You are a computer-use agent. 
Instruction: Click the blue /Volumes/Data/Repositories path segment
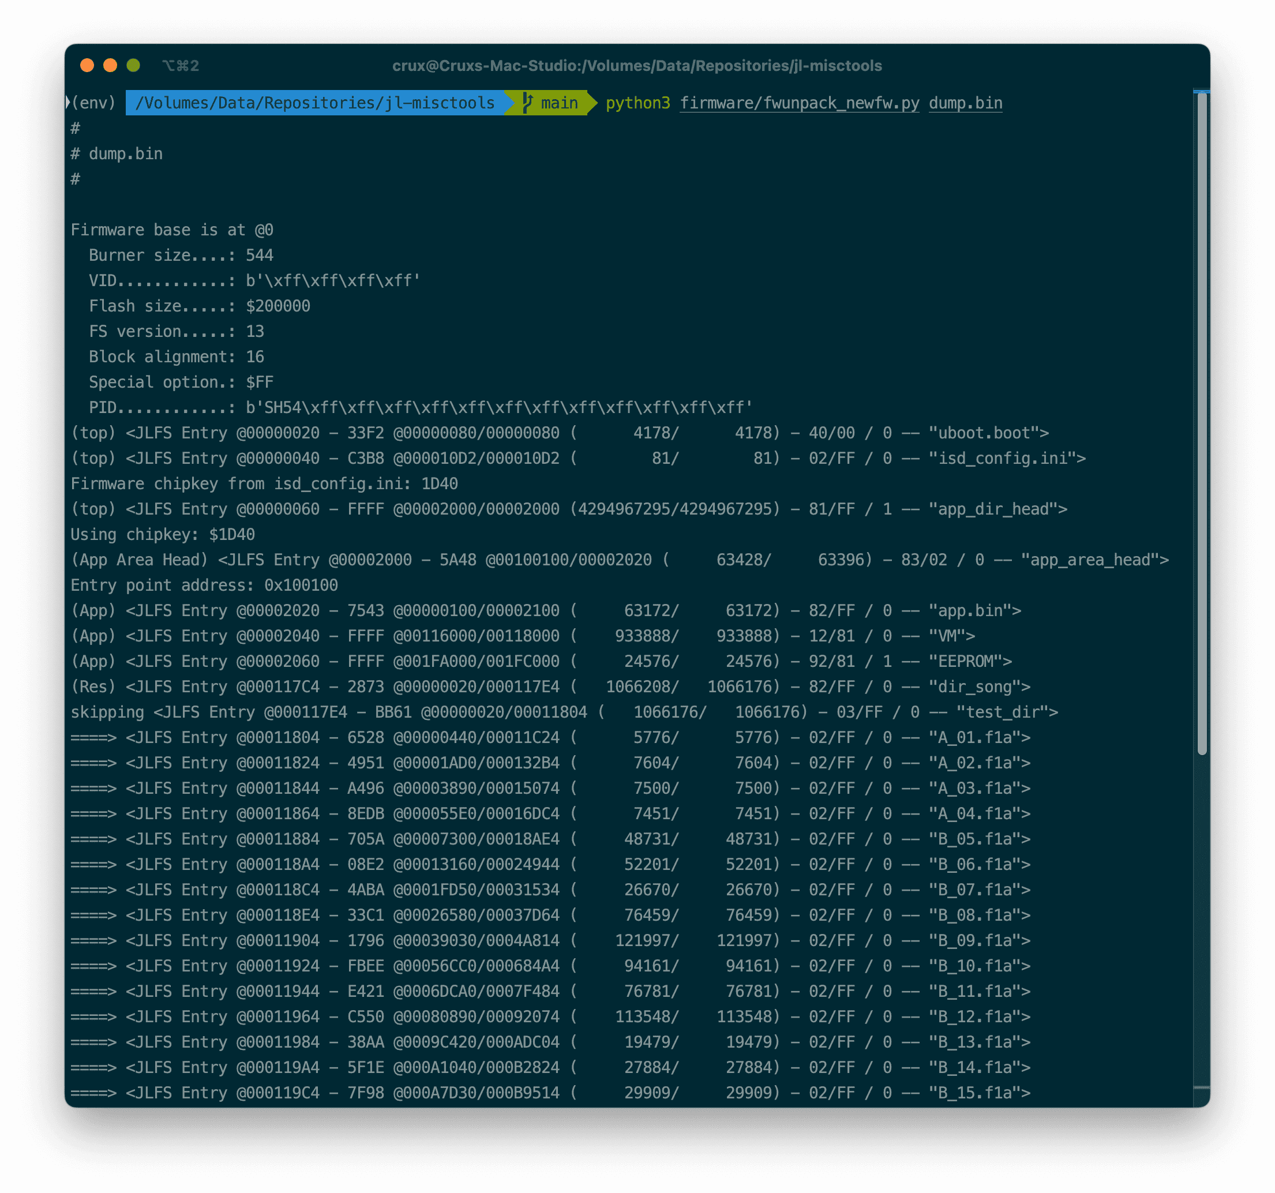[315, 103]
